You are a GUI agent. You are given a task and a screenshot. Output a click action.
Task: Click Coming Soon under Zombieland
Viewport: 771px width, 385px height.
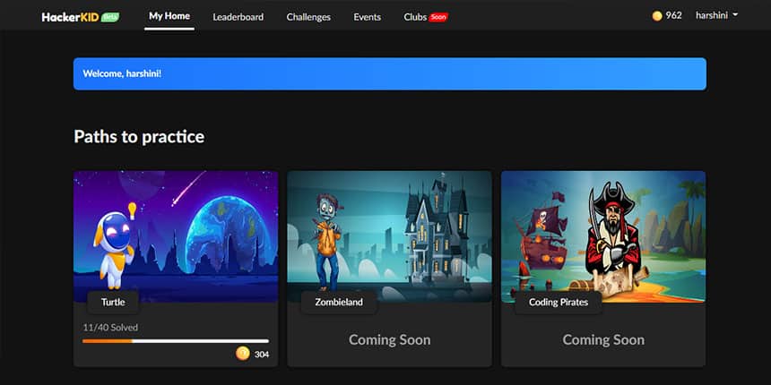(389, 340)
